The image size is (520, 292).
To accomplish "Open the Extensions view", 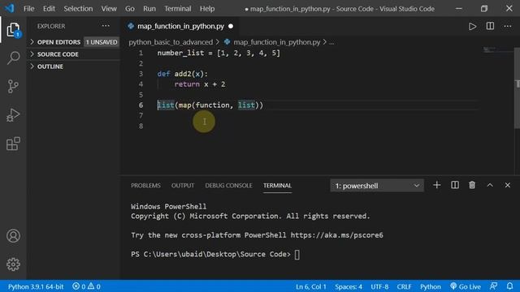I will [x=13, y=144].
